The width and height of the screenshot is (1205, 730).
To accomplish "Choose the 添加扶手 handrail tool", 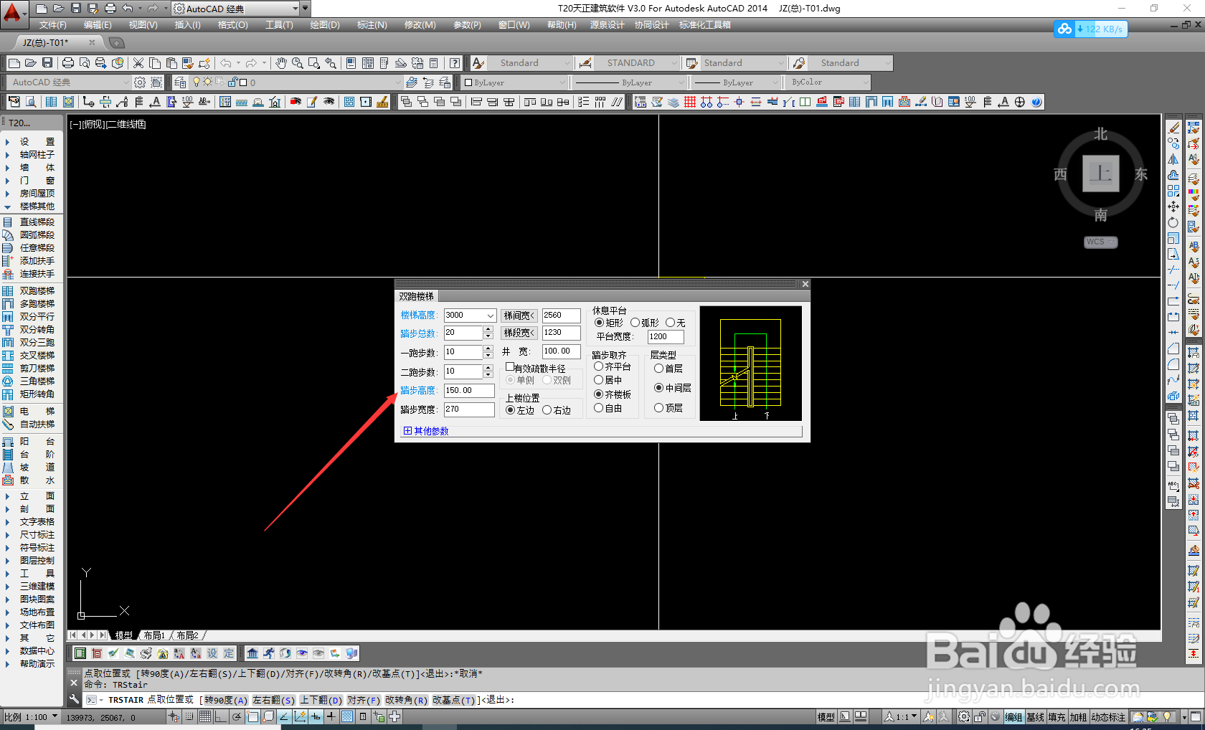I will tap(29, 261).
